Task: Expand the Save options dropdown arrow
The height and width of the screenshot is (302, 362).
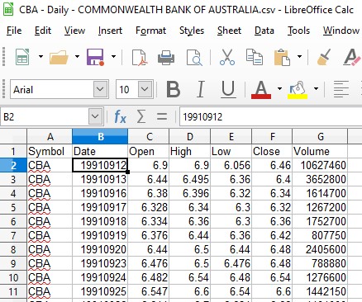Action: 113,57
